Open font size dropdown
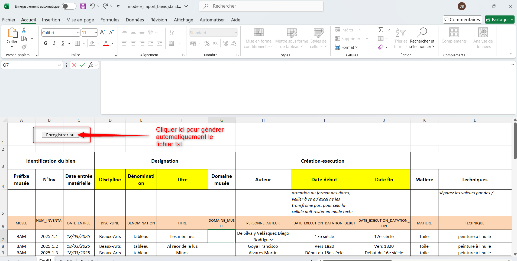Viewport: 517px width, 261px height. coord(96,33)
